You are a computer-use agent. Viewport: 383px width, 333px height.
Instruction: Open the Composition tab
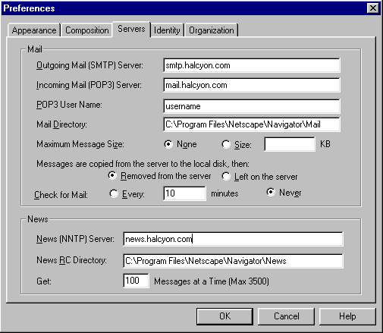click(87, 30)
